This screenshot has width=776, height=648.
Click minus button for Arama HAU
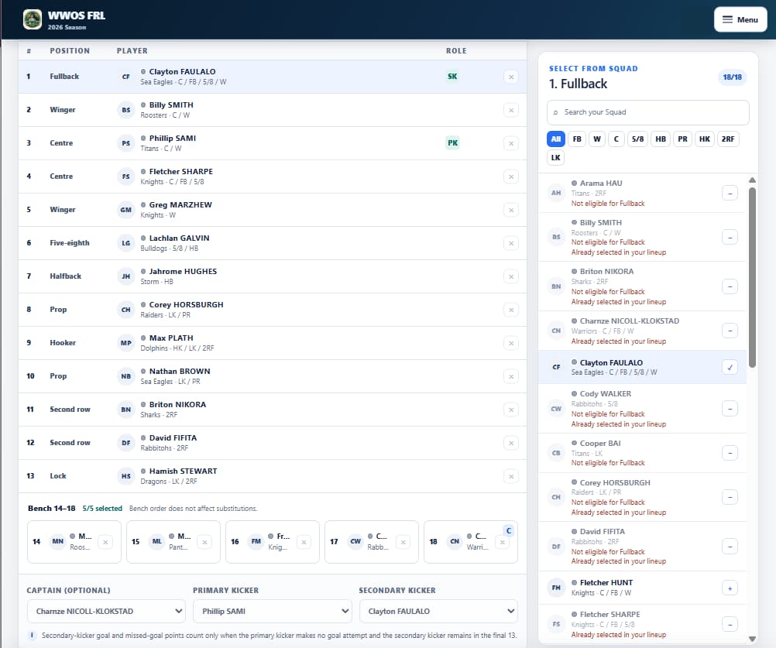point(730,194)
